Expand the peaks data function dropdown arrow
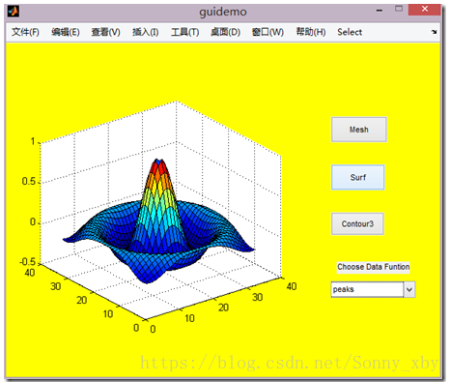 [409, 289]
